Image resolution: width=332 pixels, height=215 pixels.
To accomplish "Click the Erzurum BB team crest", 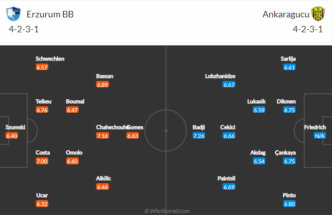I will pyautogui.click(x=13, y=14).
